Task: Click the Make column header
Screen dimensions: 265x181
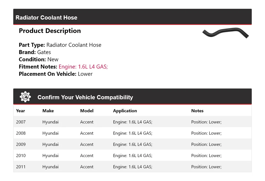Action: (x=48, y=111)
